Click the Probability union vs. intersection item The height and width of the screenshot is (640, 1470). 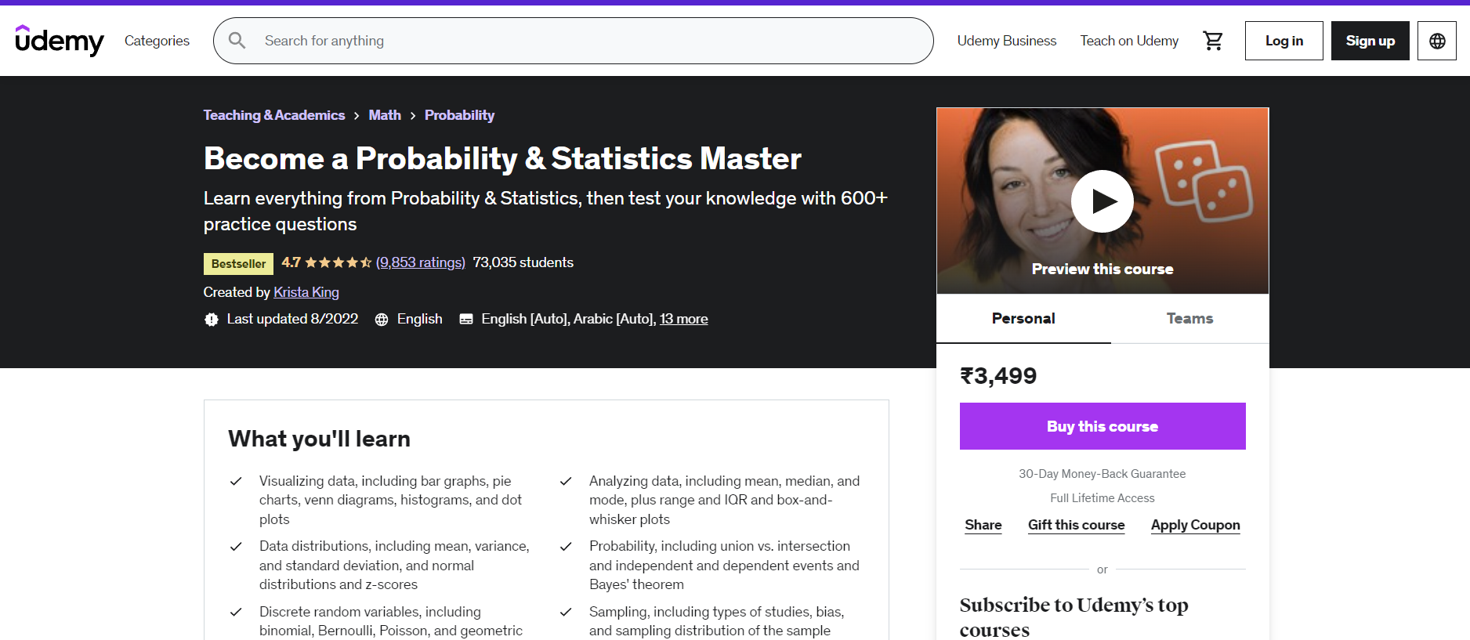[724, 565]
